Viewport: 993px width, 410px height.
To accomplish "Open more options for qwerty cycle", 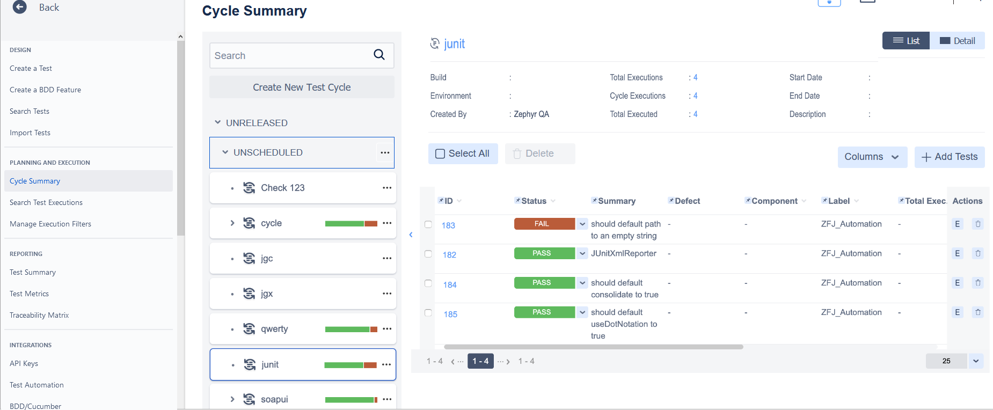I will [x=387, y=329].
